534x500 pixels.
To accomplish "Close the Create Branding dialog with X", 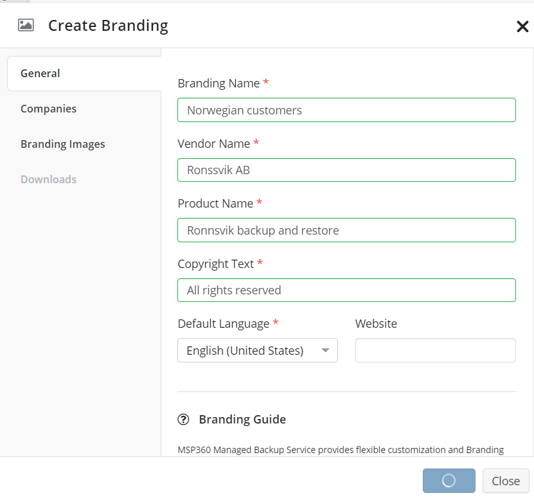I will (522, 26).
